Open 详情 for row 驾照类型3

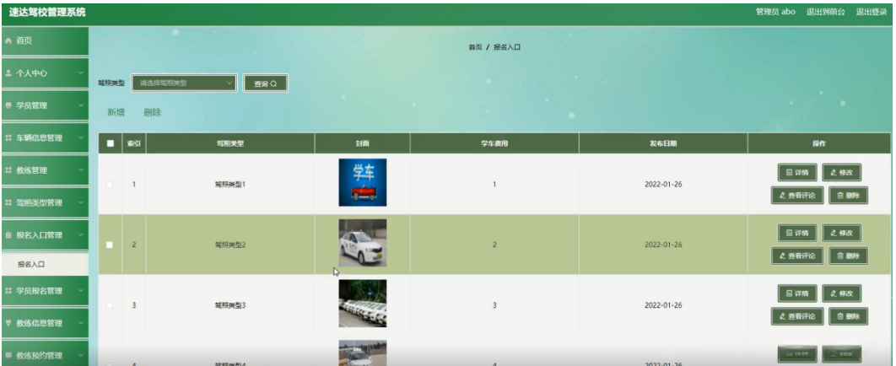[797, 293]
